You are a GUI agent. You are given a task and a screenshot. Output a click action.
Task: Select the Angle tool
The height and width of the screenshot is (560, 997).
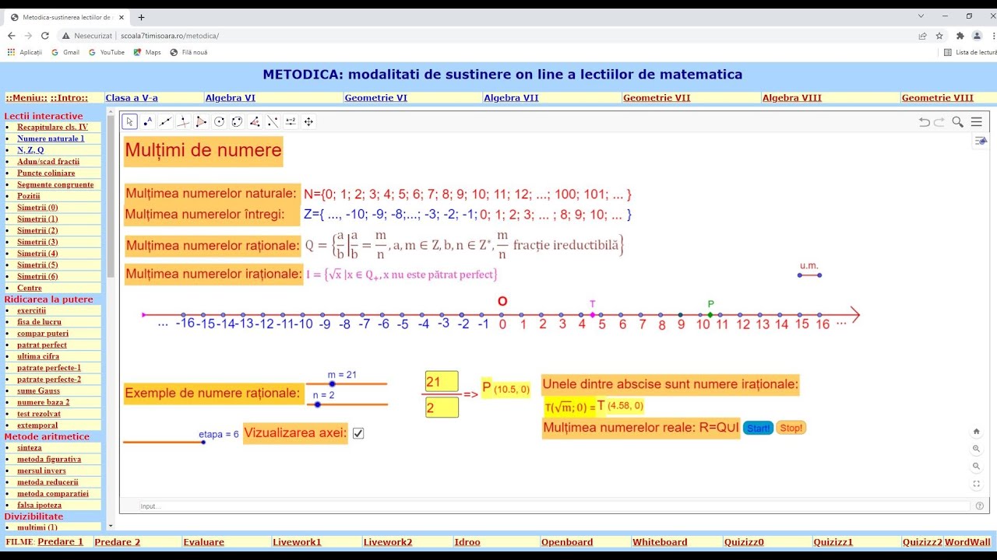255,121
